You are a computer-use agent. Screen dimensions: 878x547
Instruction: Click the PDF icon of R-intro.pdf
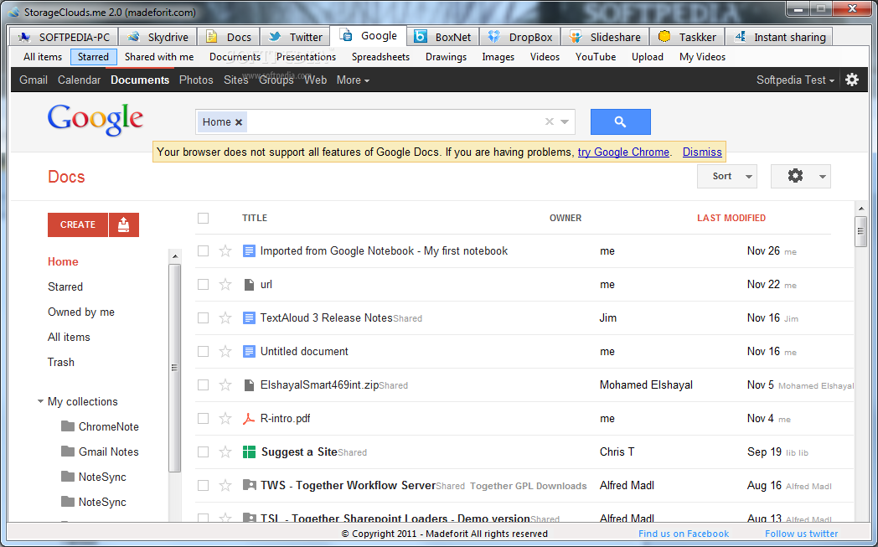(x=249, y=419)
